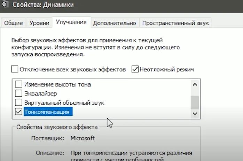Uncheck the Неотложный режим checkbox
The width and height of the screenshot is (243, 161).
coord(135,69)
